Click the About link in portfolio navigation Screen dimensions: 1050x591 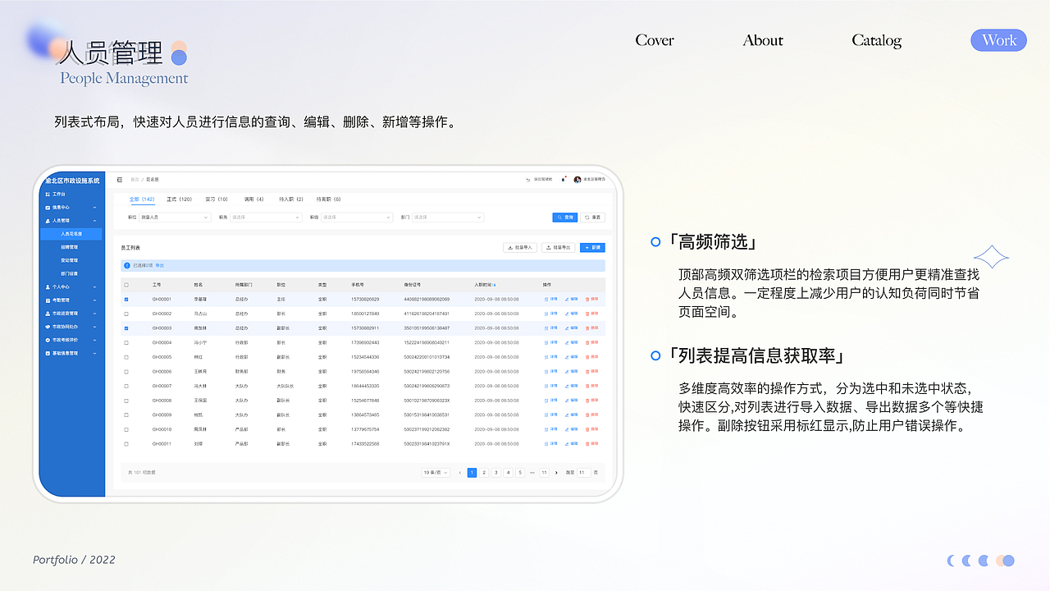click(x=763, y=40)
